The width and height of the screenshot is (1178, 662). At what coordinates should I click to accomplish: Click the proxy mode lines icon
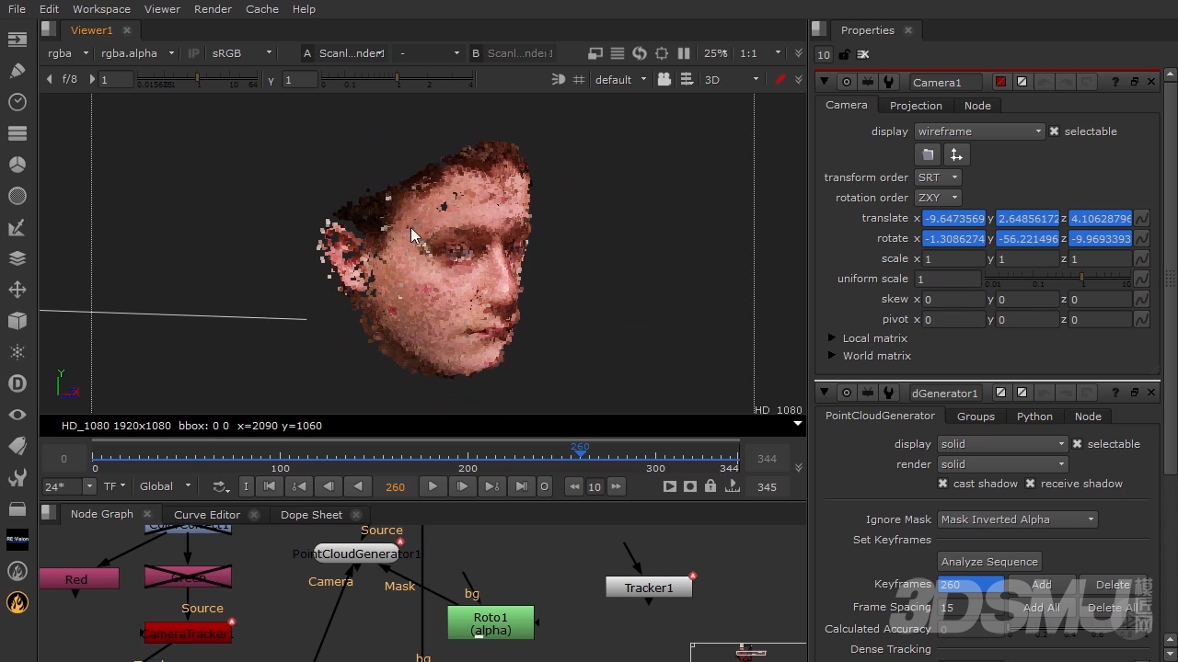pyautogui.click(x=618, y=53)
